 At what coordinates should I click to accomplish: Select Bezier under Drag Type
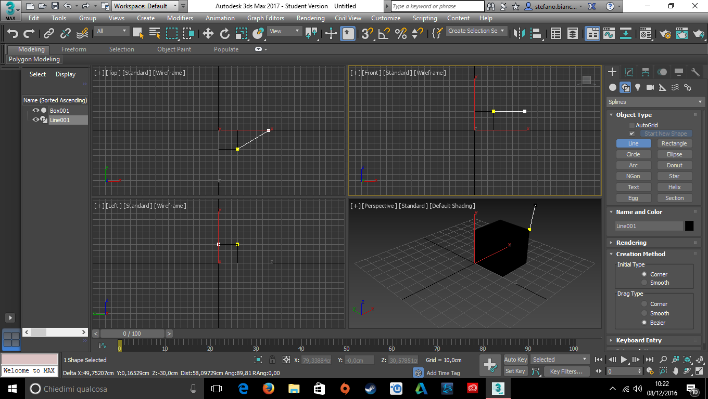[644, 323]
